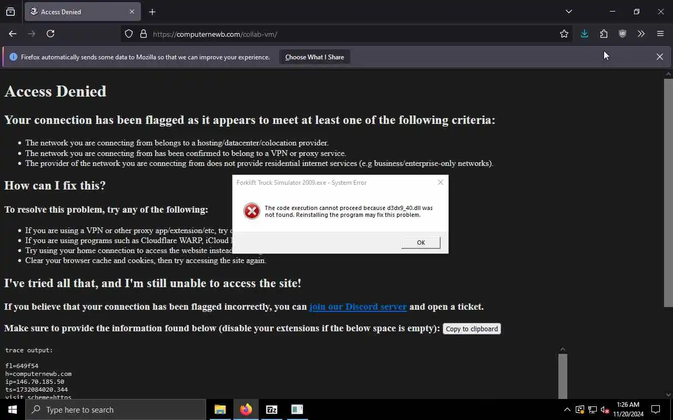This screenshot has height=420, width=673.
Task: View site security padlock info
Action: 143,34
